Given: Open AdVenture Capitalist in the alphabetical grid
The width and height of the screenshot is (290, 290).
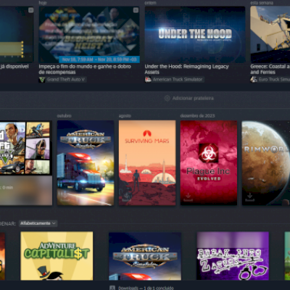Looking at the screenshot, I should 57,256.
